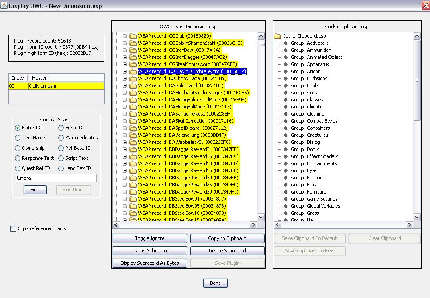430x298 pixels.
Task: Click the folder icon beside DBSteelBow01 record
Action: click(x=133, y=199)
